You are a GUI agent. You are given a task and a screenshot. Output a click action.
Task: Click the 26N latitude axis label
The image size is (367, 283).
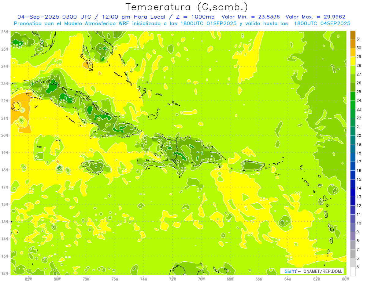[5, 32]
